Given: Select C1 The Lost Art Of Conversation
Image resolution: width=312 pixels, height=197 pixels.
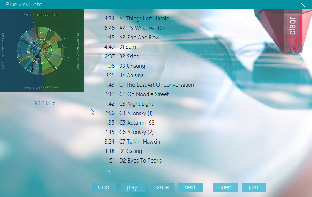Looking at the screenshot, I should (x=156, y=85).
